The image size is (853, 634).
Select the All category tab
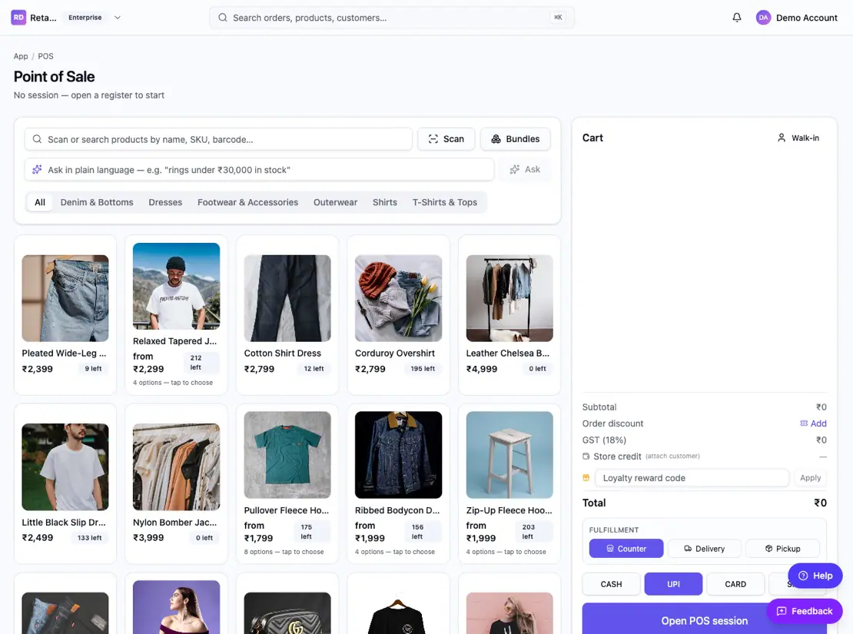tap(40, 202)
